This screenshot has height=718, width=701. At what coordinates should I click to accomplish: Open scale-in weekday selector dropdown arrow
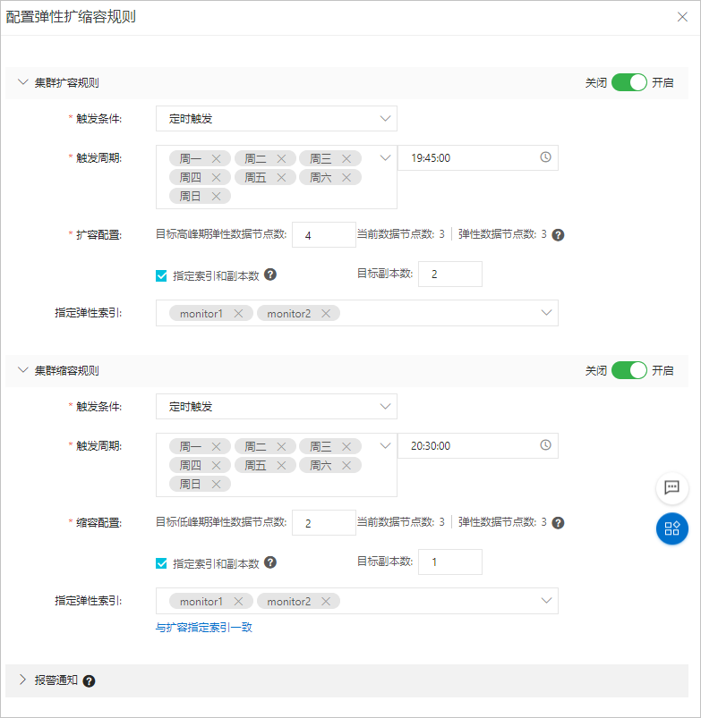coord(385,445)
